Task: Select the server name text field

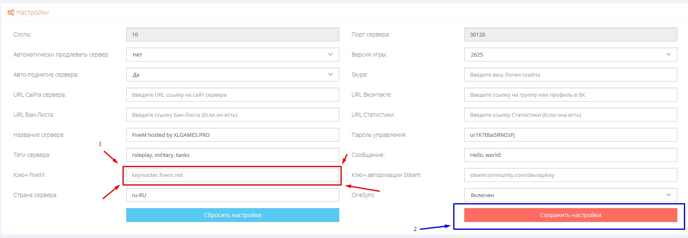Action: [232, 135]
